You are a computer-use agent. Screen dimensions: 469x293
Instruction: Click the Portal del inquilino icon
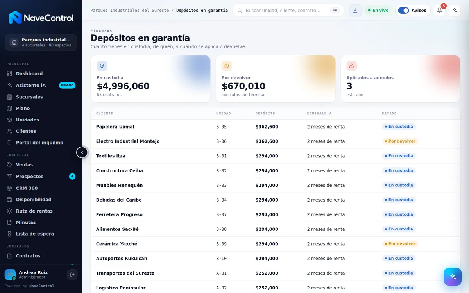(x=10, y=143)
